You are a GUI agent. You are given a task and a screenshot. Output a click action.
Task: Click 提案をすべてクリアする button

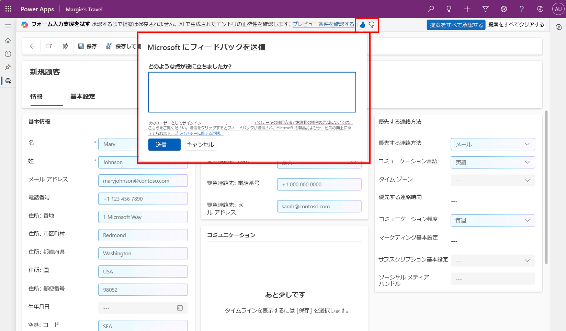pos(516,25)
